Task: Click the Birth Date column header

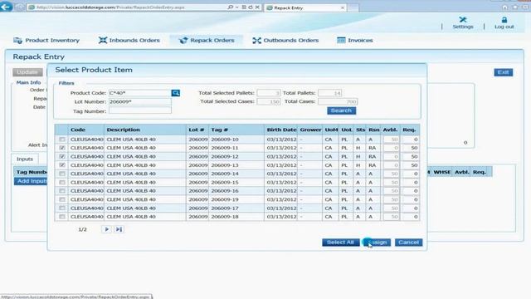Action: point(281,130)
